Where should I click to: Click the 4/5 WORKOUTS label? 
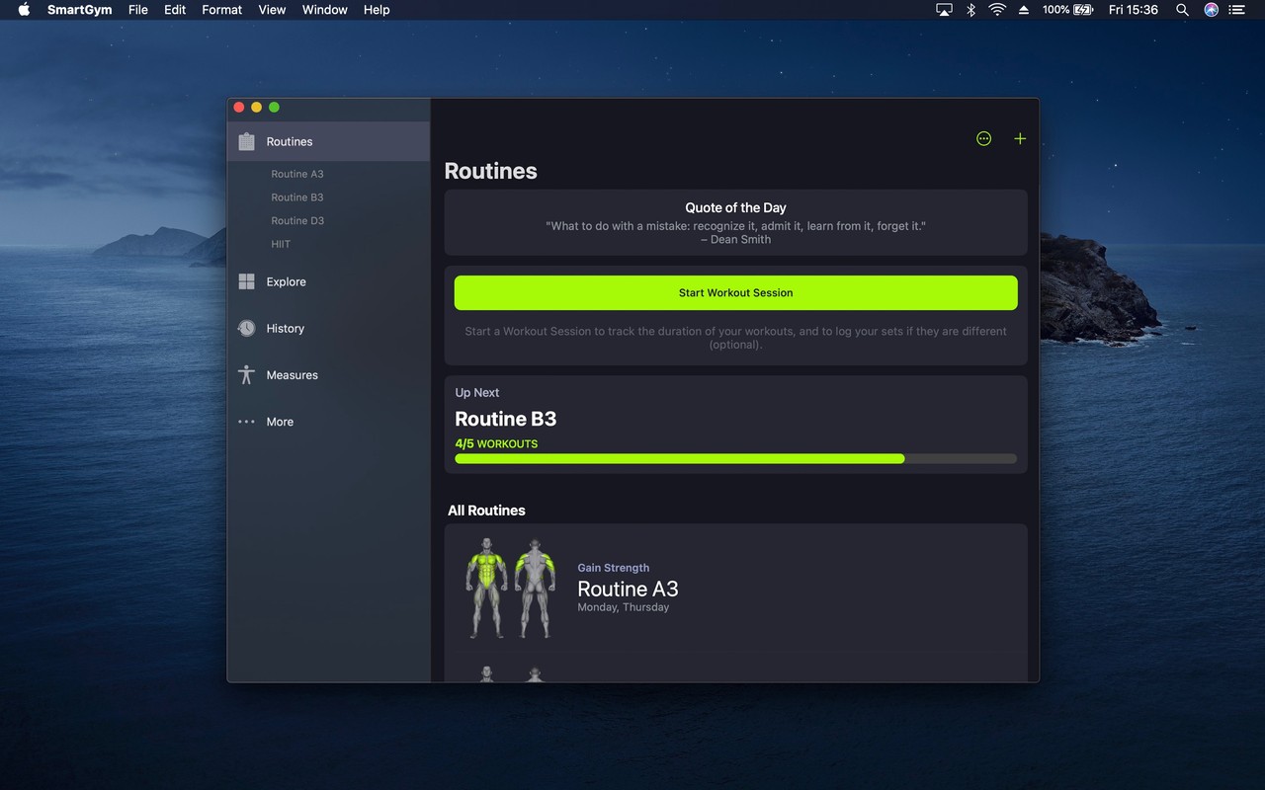(x=496, y=443)
